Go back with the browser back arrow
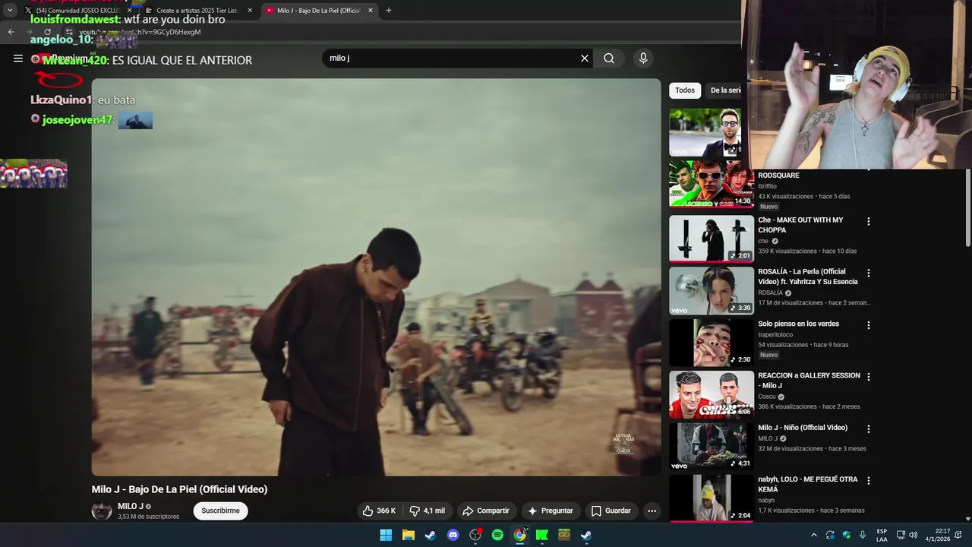 (11, 32)
